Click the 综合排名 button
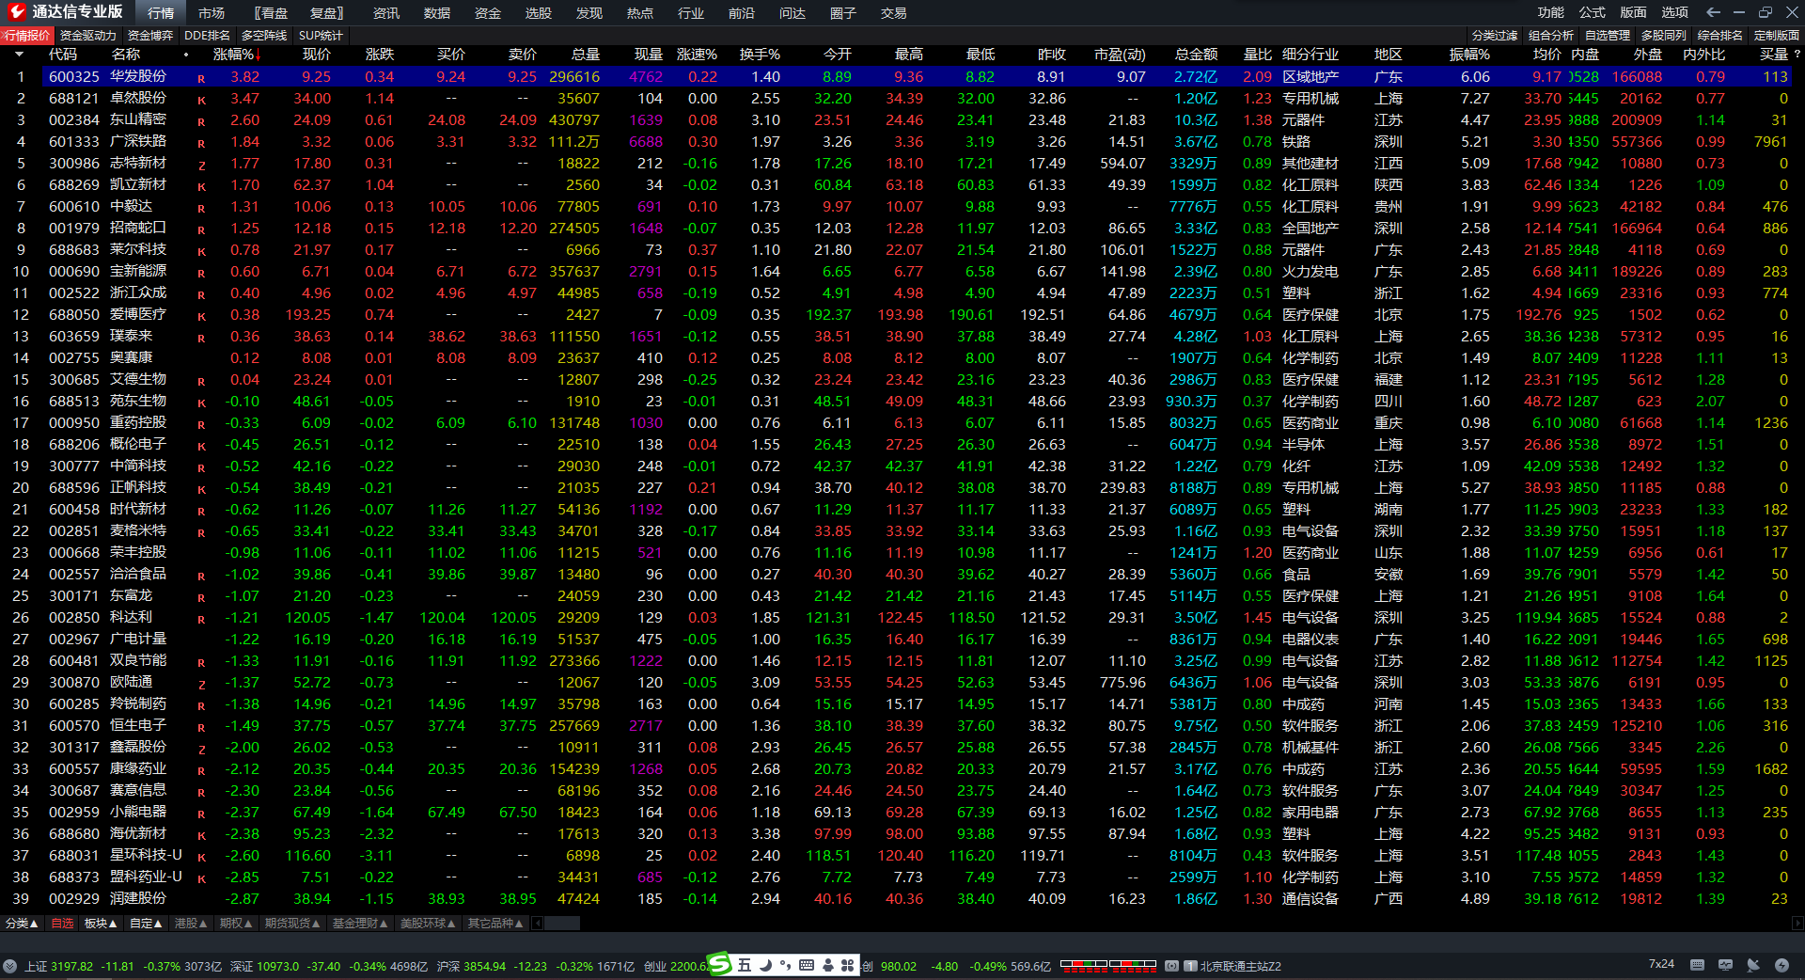 [x=1720, y=35]
